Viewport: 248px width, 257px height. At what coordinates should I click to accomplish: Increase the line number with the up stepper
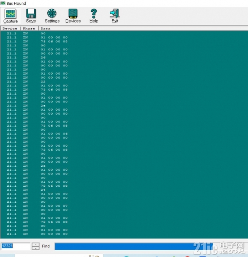(x=36, y=245)
